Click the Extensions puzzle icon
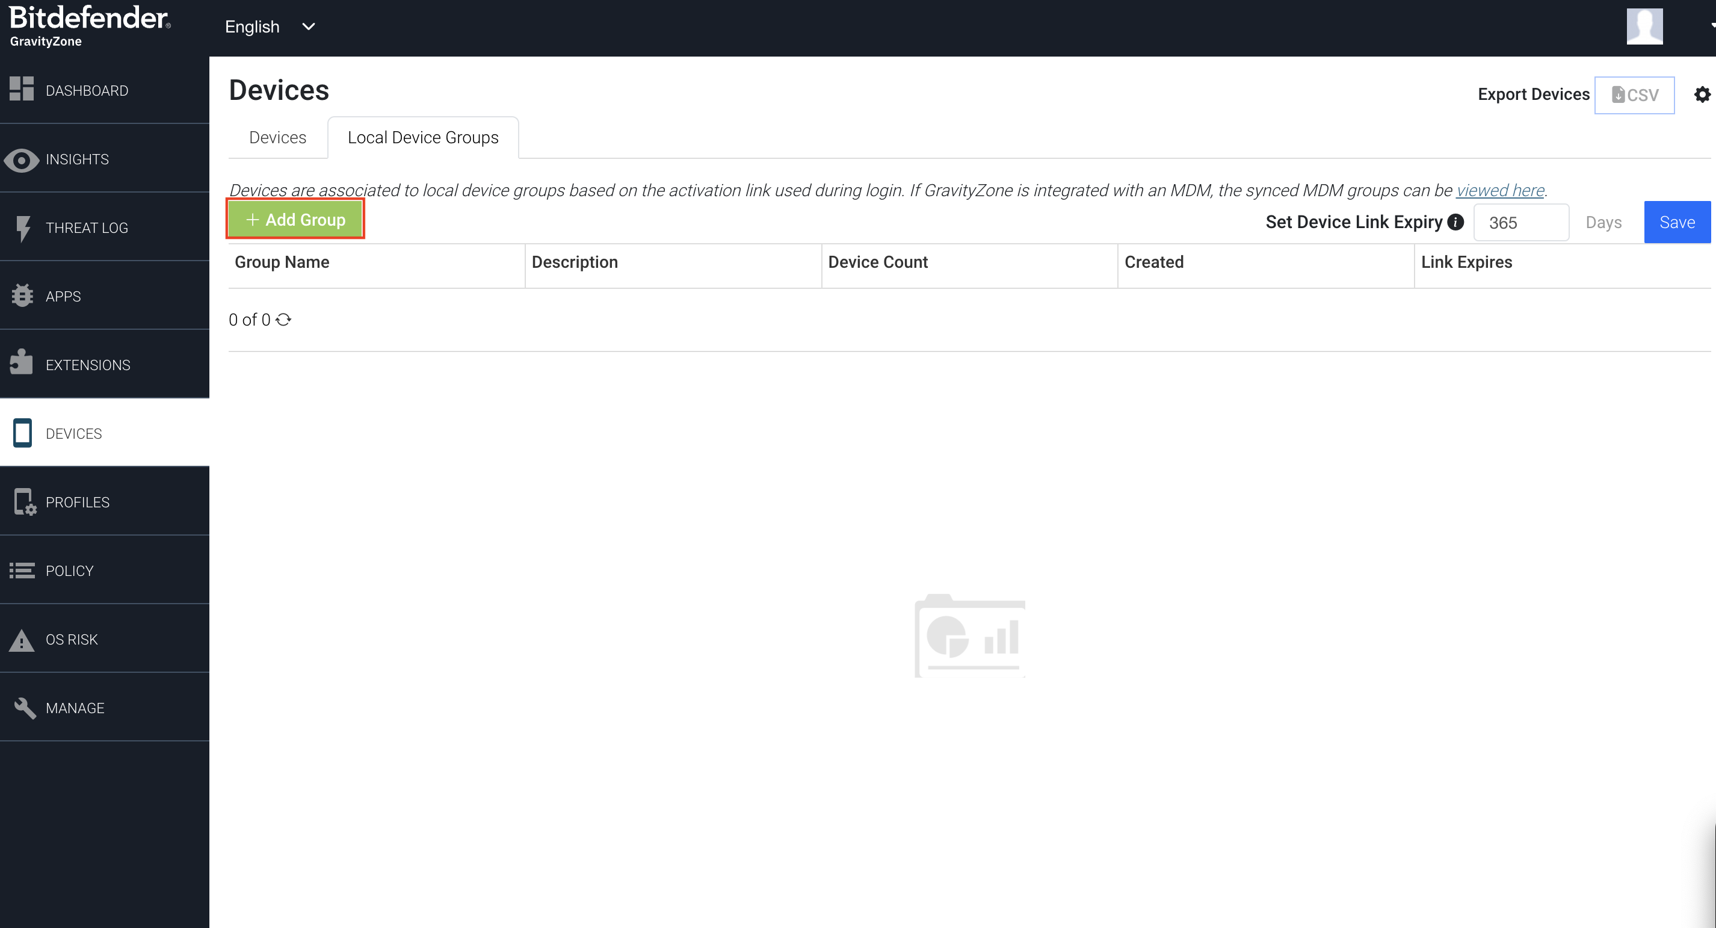1716x928 pixels. click(21, 361)
